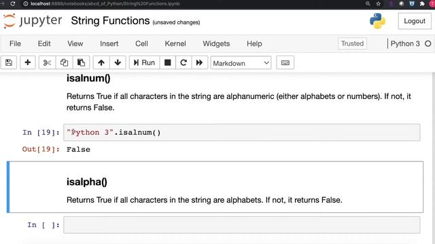Open the Kernel menu

(175, 43)
